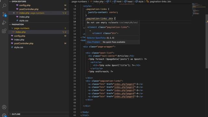Click line number 33 in gutter
This screenshot has width=208, height=117.
coord(74,81)
